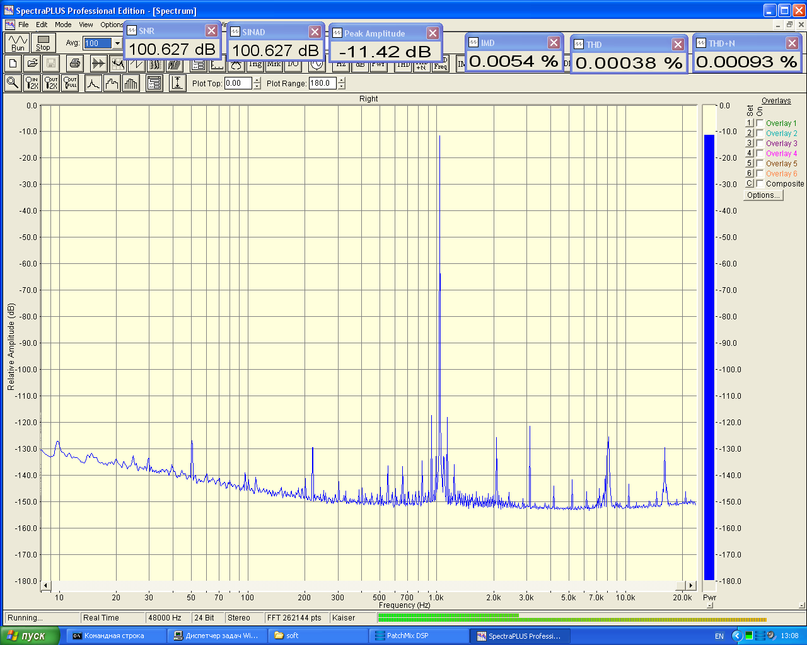Click Set button for Overlay 2

[x=750, y=133]
